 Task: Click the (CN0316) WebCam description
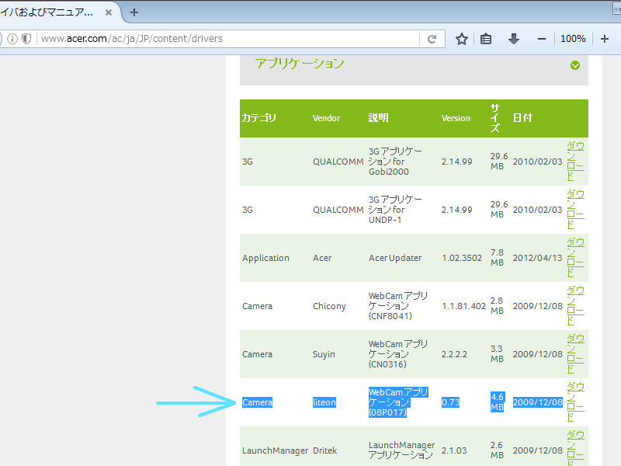397,354
